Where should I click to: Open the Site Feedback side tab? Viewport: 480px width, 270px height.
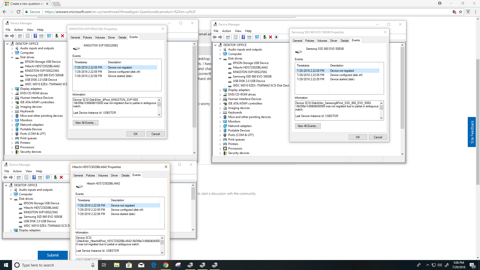pos(472,132)
